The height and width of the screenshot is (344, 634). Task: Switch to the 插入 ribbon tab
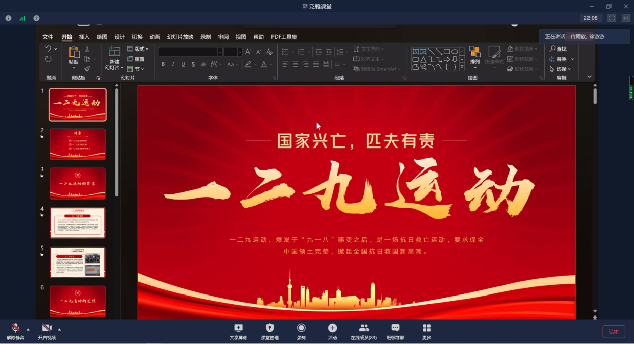(84, 37)
